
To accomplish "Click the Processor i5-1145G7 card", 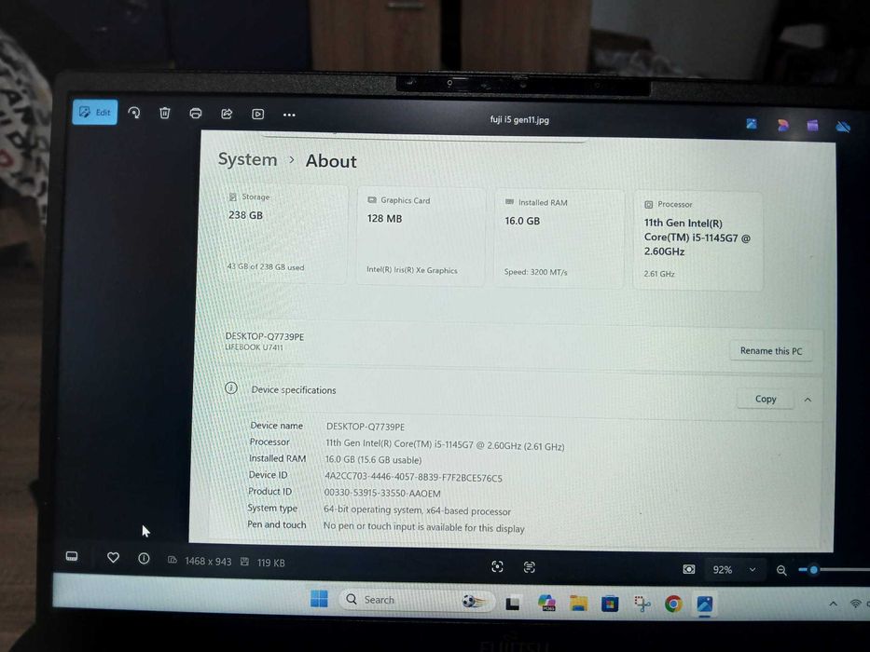I will [698, 241].
